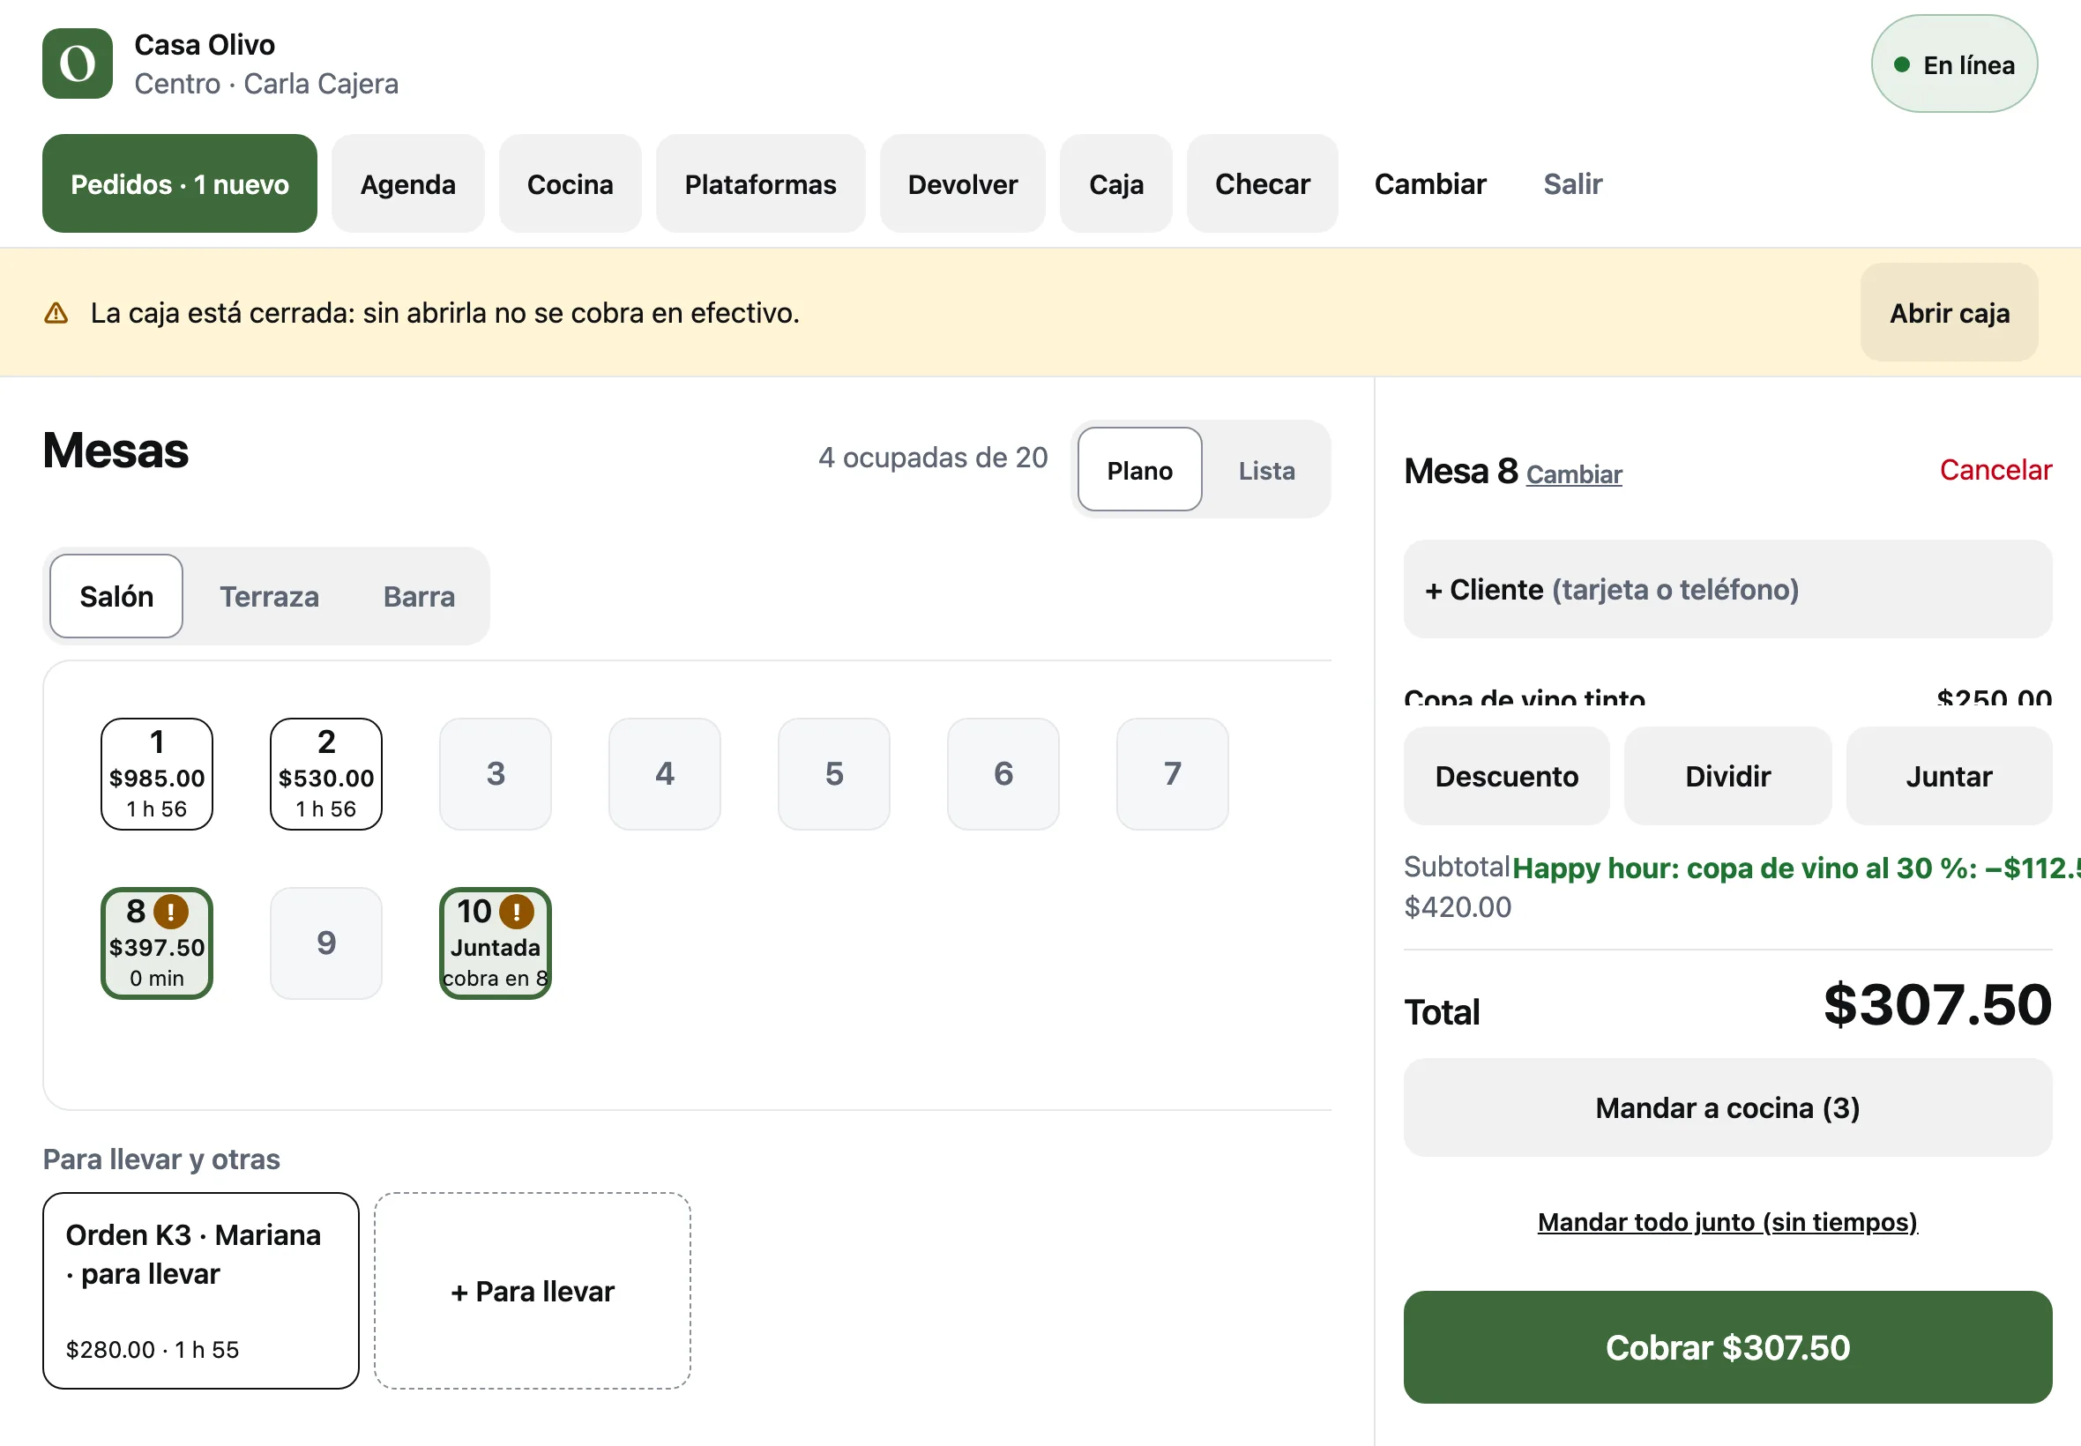This screenshot has width=2081, height=1446.
Task: Select empty table 9
Action: pos(326,943)
